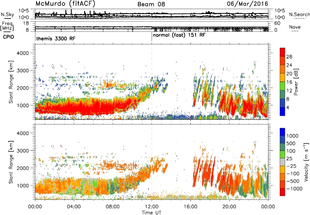310x215 pixels.
Task: Click the 08:00 time axis tick label
Action: pyautogui.click(x=113, y=207)
